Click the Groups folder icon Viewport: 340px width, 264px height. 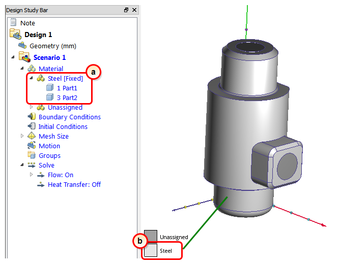point(32,155)
